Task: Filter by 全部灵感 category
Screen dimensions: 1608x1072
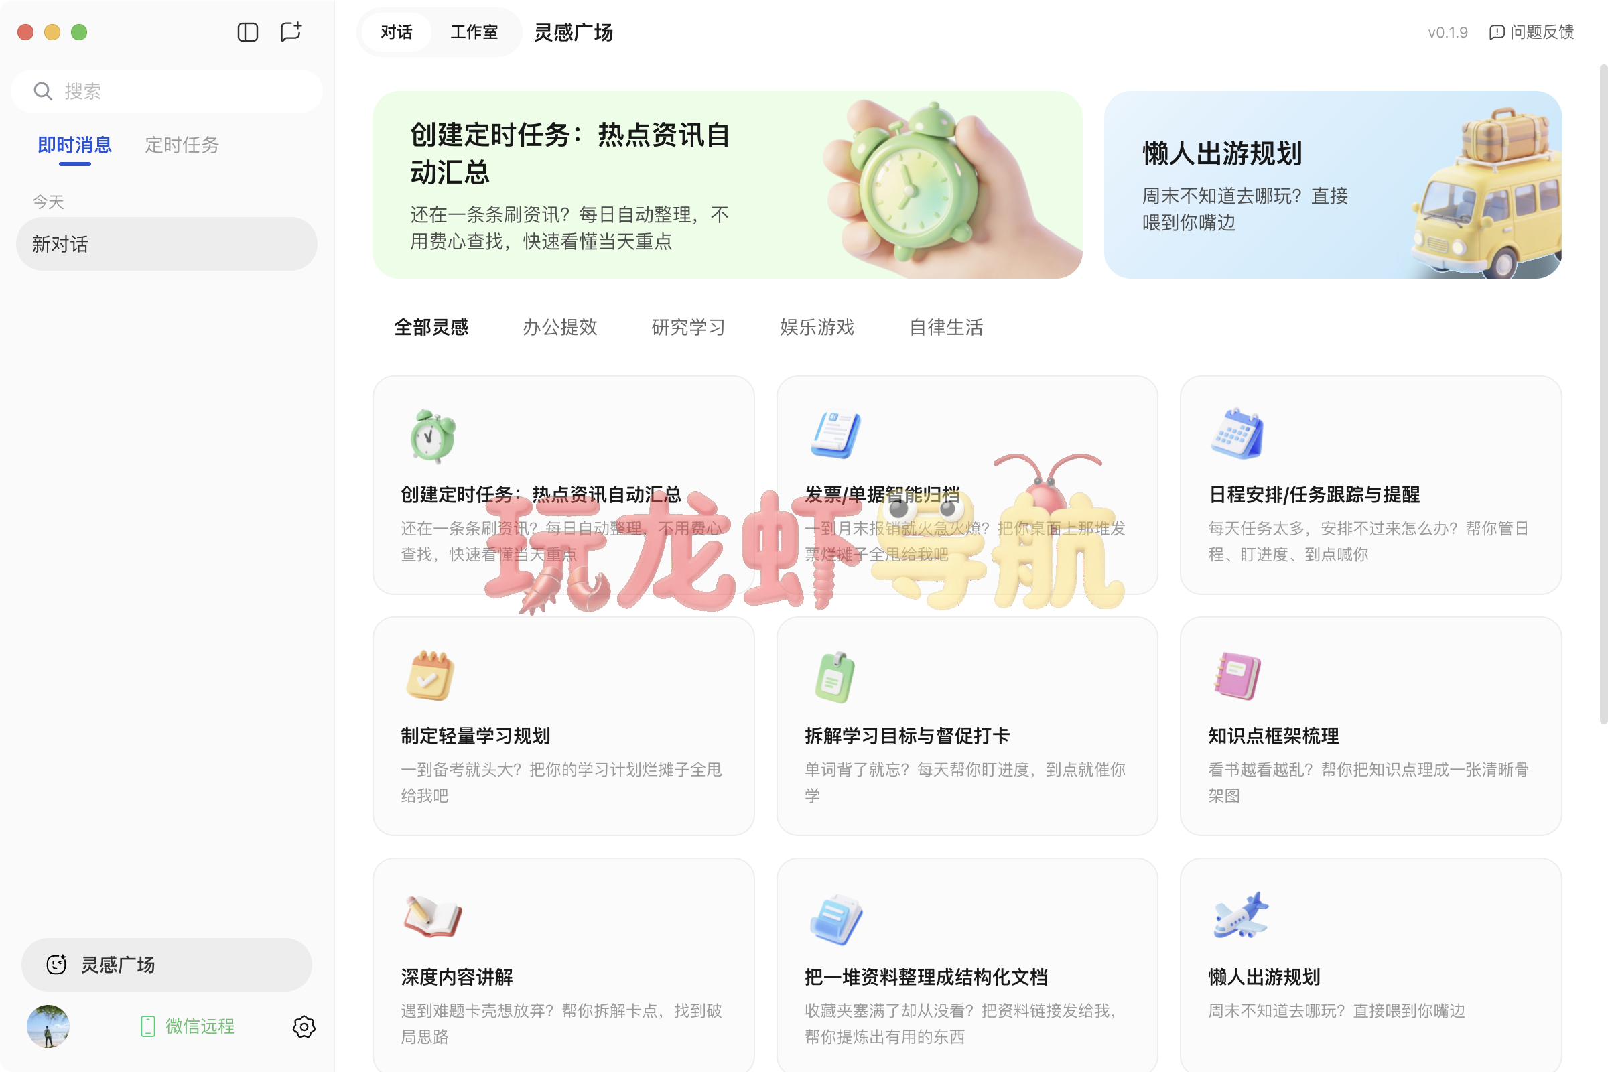Action: [431, 327]
